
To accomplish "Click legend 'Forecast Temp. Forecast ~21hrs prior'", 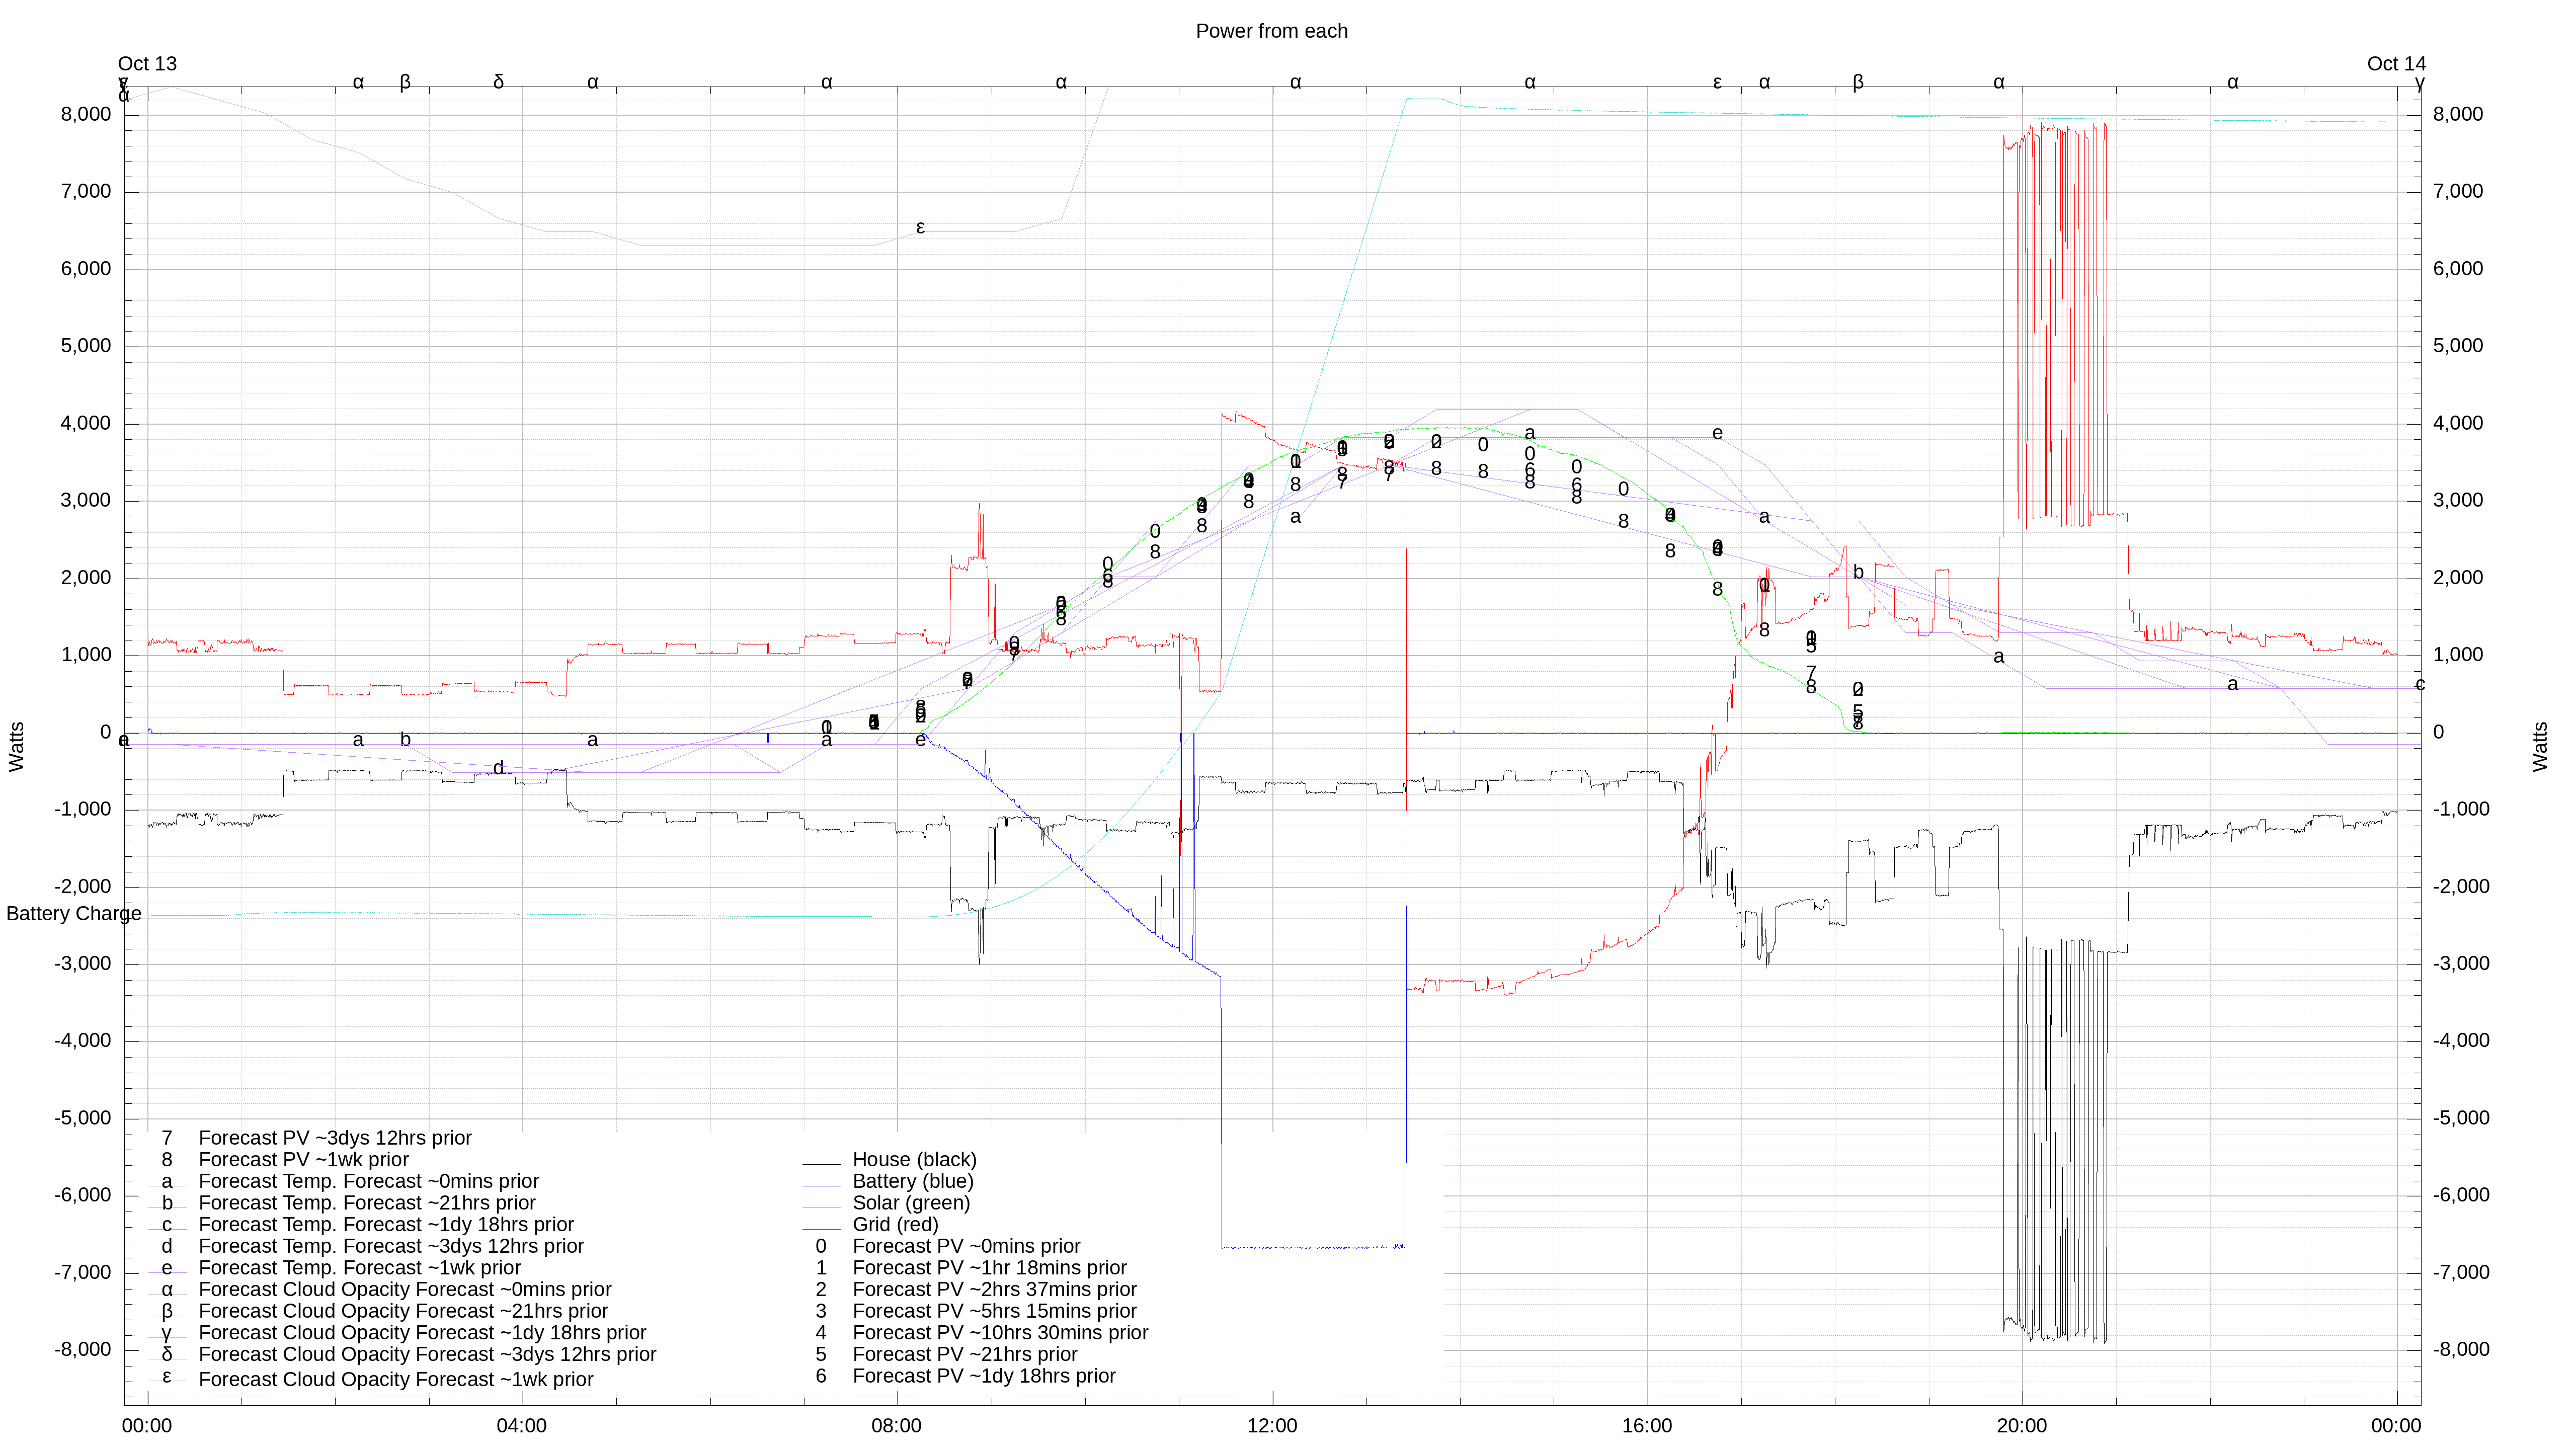I will pos(367,1203).
